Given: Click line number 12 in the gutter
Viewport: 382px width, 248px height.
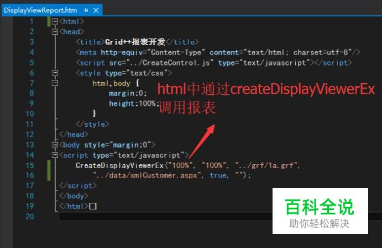Looking at the screenshot, I should 30,134.
